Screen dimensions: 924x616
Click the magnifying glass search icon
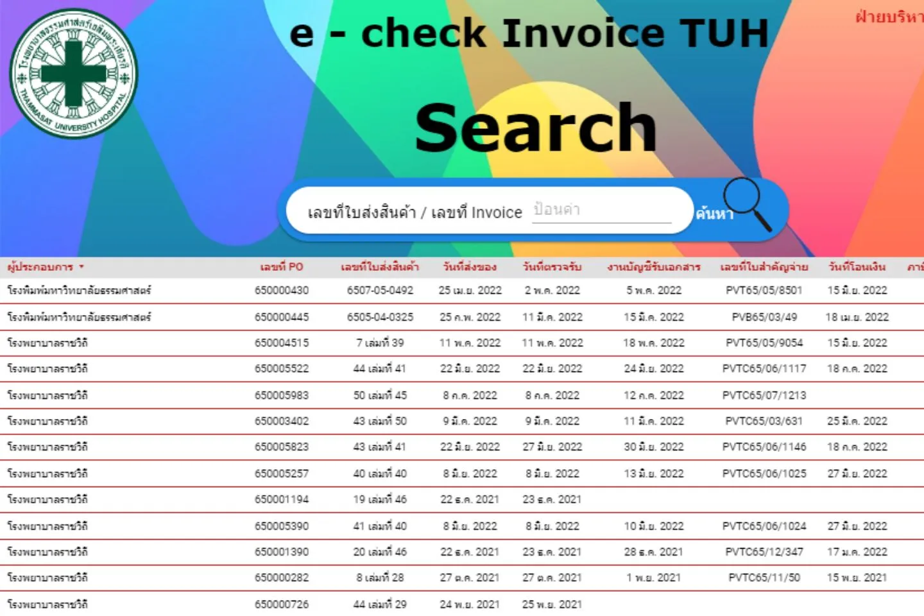point(748,203)
